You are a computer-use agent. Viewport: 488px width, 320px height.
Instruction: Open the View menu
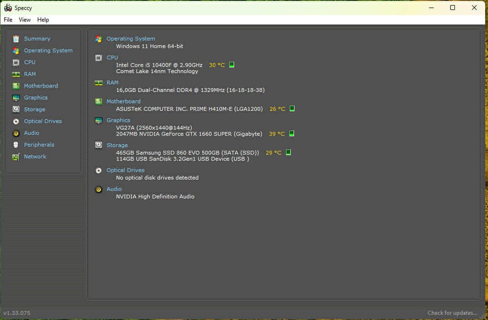[x=25, y=20]
